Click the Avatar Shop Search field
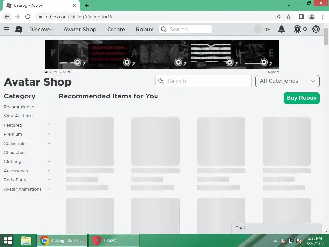Viewport: 329px width, 247px height. [x=203, y=81]
